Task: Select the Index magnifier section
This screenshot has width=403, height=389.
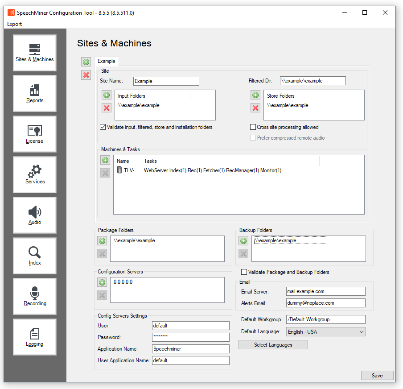Action: coord(35,256)
